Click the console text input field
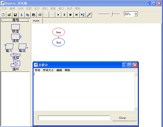Screen dimensions: 163x127 [x=74, y=118]
